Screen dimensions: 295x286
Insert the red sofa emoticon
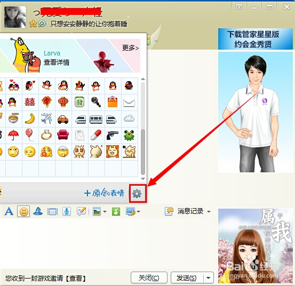point(63,135)
